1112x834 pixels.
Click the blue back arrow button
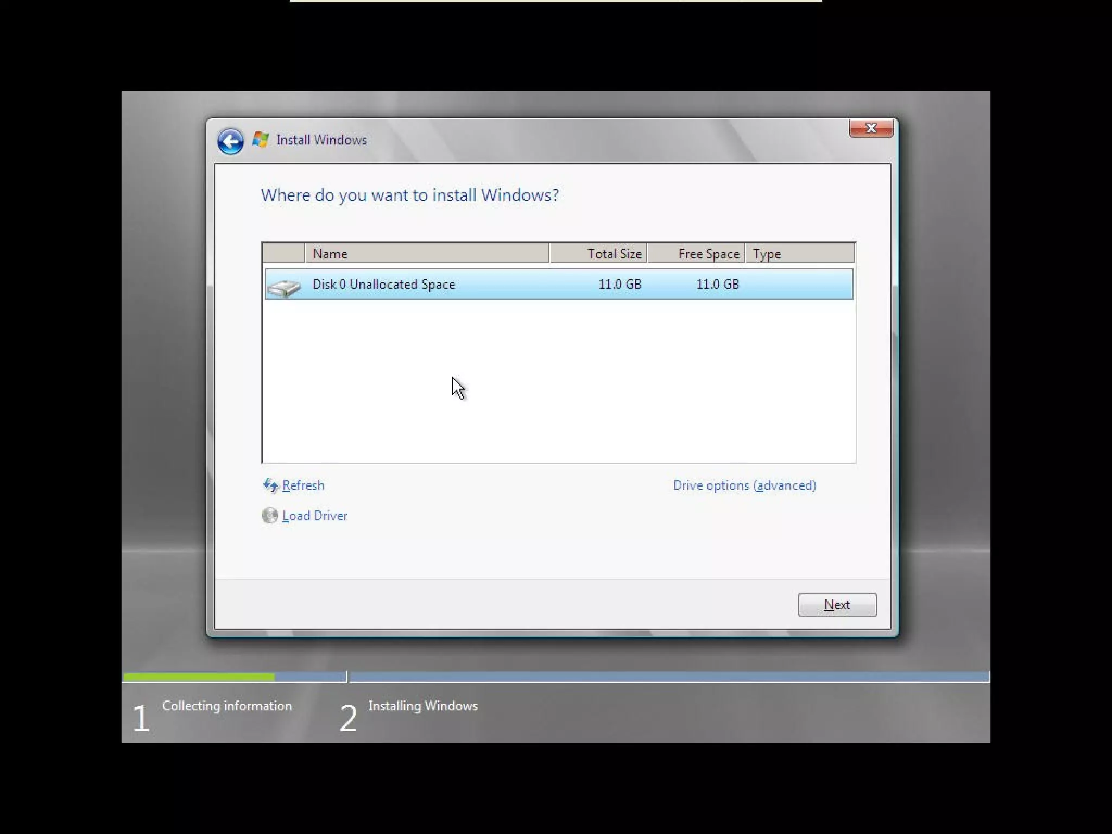coord(230,141)
